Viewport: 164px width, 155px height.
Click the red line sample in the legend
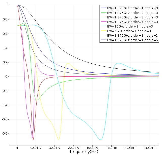(x=103, y=17)
